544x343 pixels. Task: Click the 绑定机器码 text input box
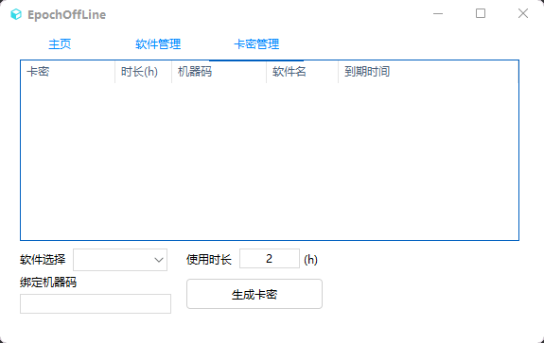tap(96, 304)
